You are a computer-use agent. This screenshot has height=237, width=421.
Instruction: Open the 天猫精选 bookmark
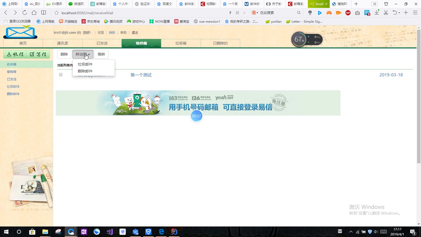pyautogui.click(x=68, y=21)
